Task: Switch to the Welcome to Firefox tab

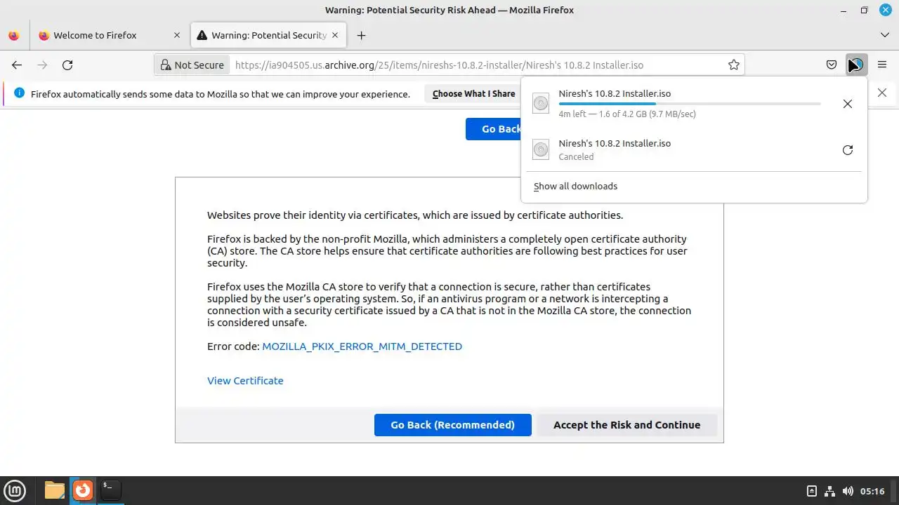Action: pos(95,35)
